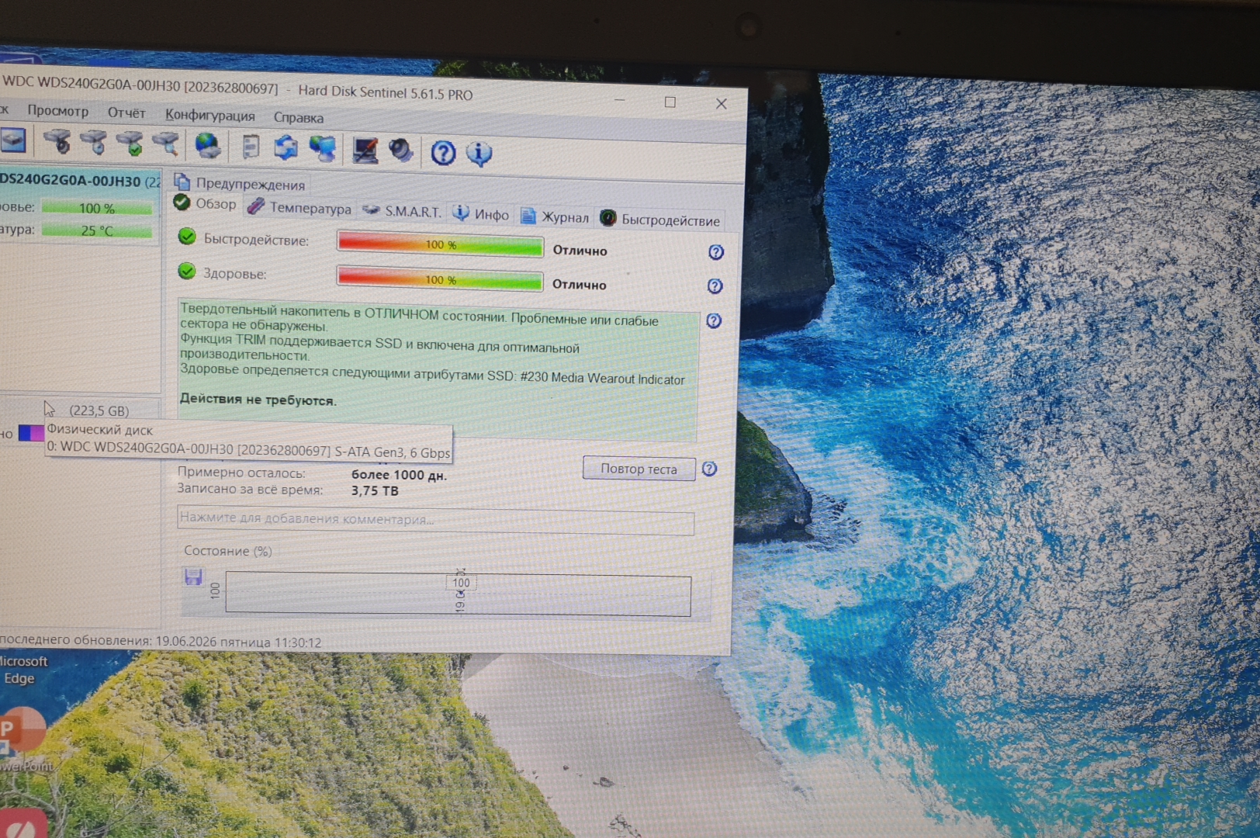The width and height of the screenshot is (1260, 838).
Task: Click the Записано за всё время label
Action: point(250,489)
